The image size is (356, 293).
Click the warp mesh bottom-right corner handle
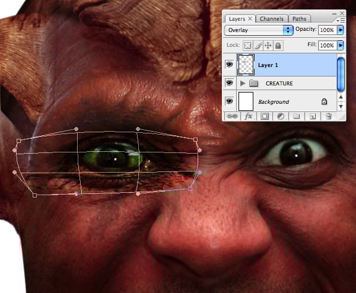(190, 189)
